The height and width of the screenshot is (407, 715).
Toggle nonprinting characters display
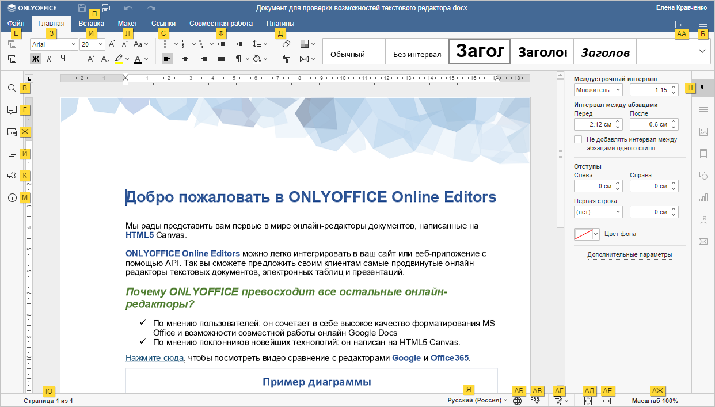pyautogui.click(x=239, y=58)
